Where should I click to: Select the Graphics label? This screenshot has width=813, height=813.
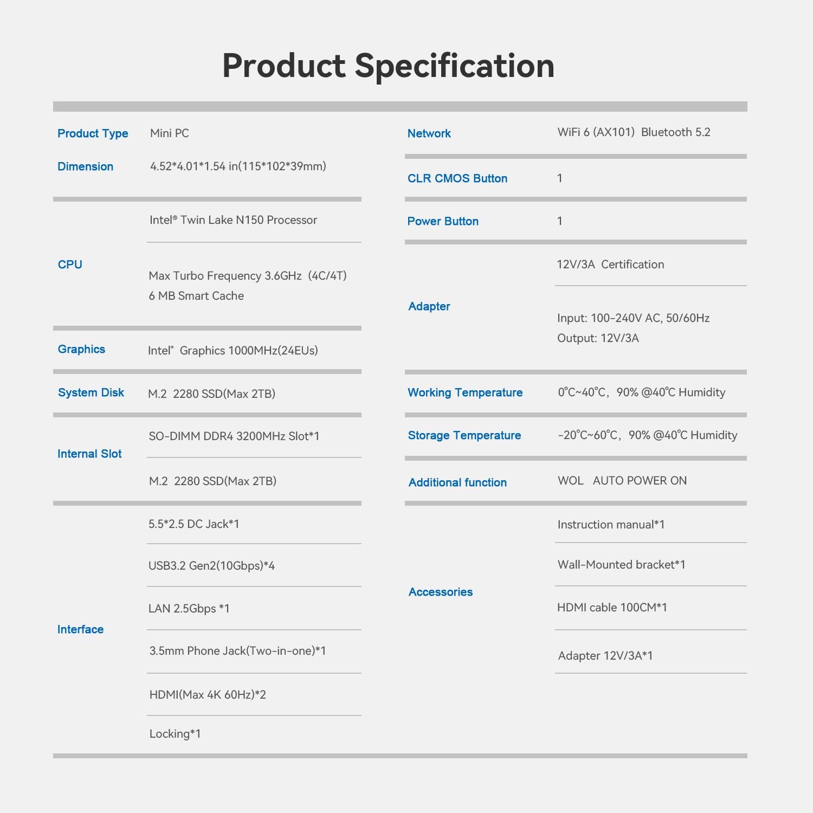pos(81,349)
